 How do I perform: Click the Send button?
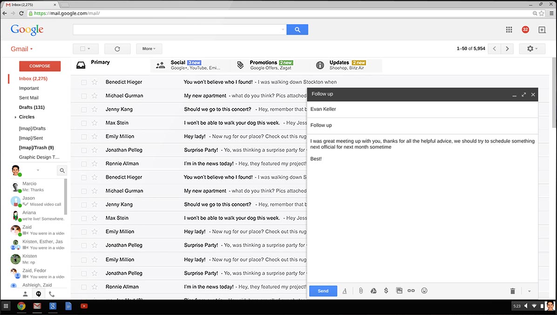(x=323, y=291)
